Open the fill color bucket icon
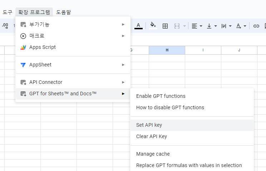 point(153,26)
